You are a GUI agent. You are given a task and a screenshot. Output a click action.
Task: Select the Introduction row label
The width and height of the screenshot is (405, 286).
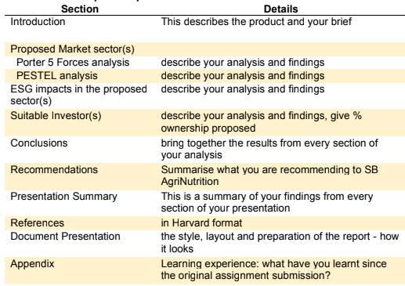(38, 21)
